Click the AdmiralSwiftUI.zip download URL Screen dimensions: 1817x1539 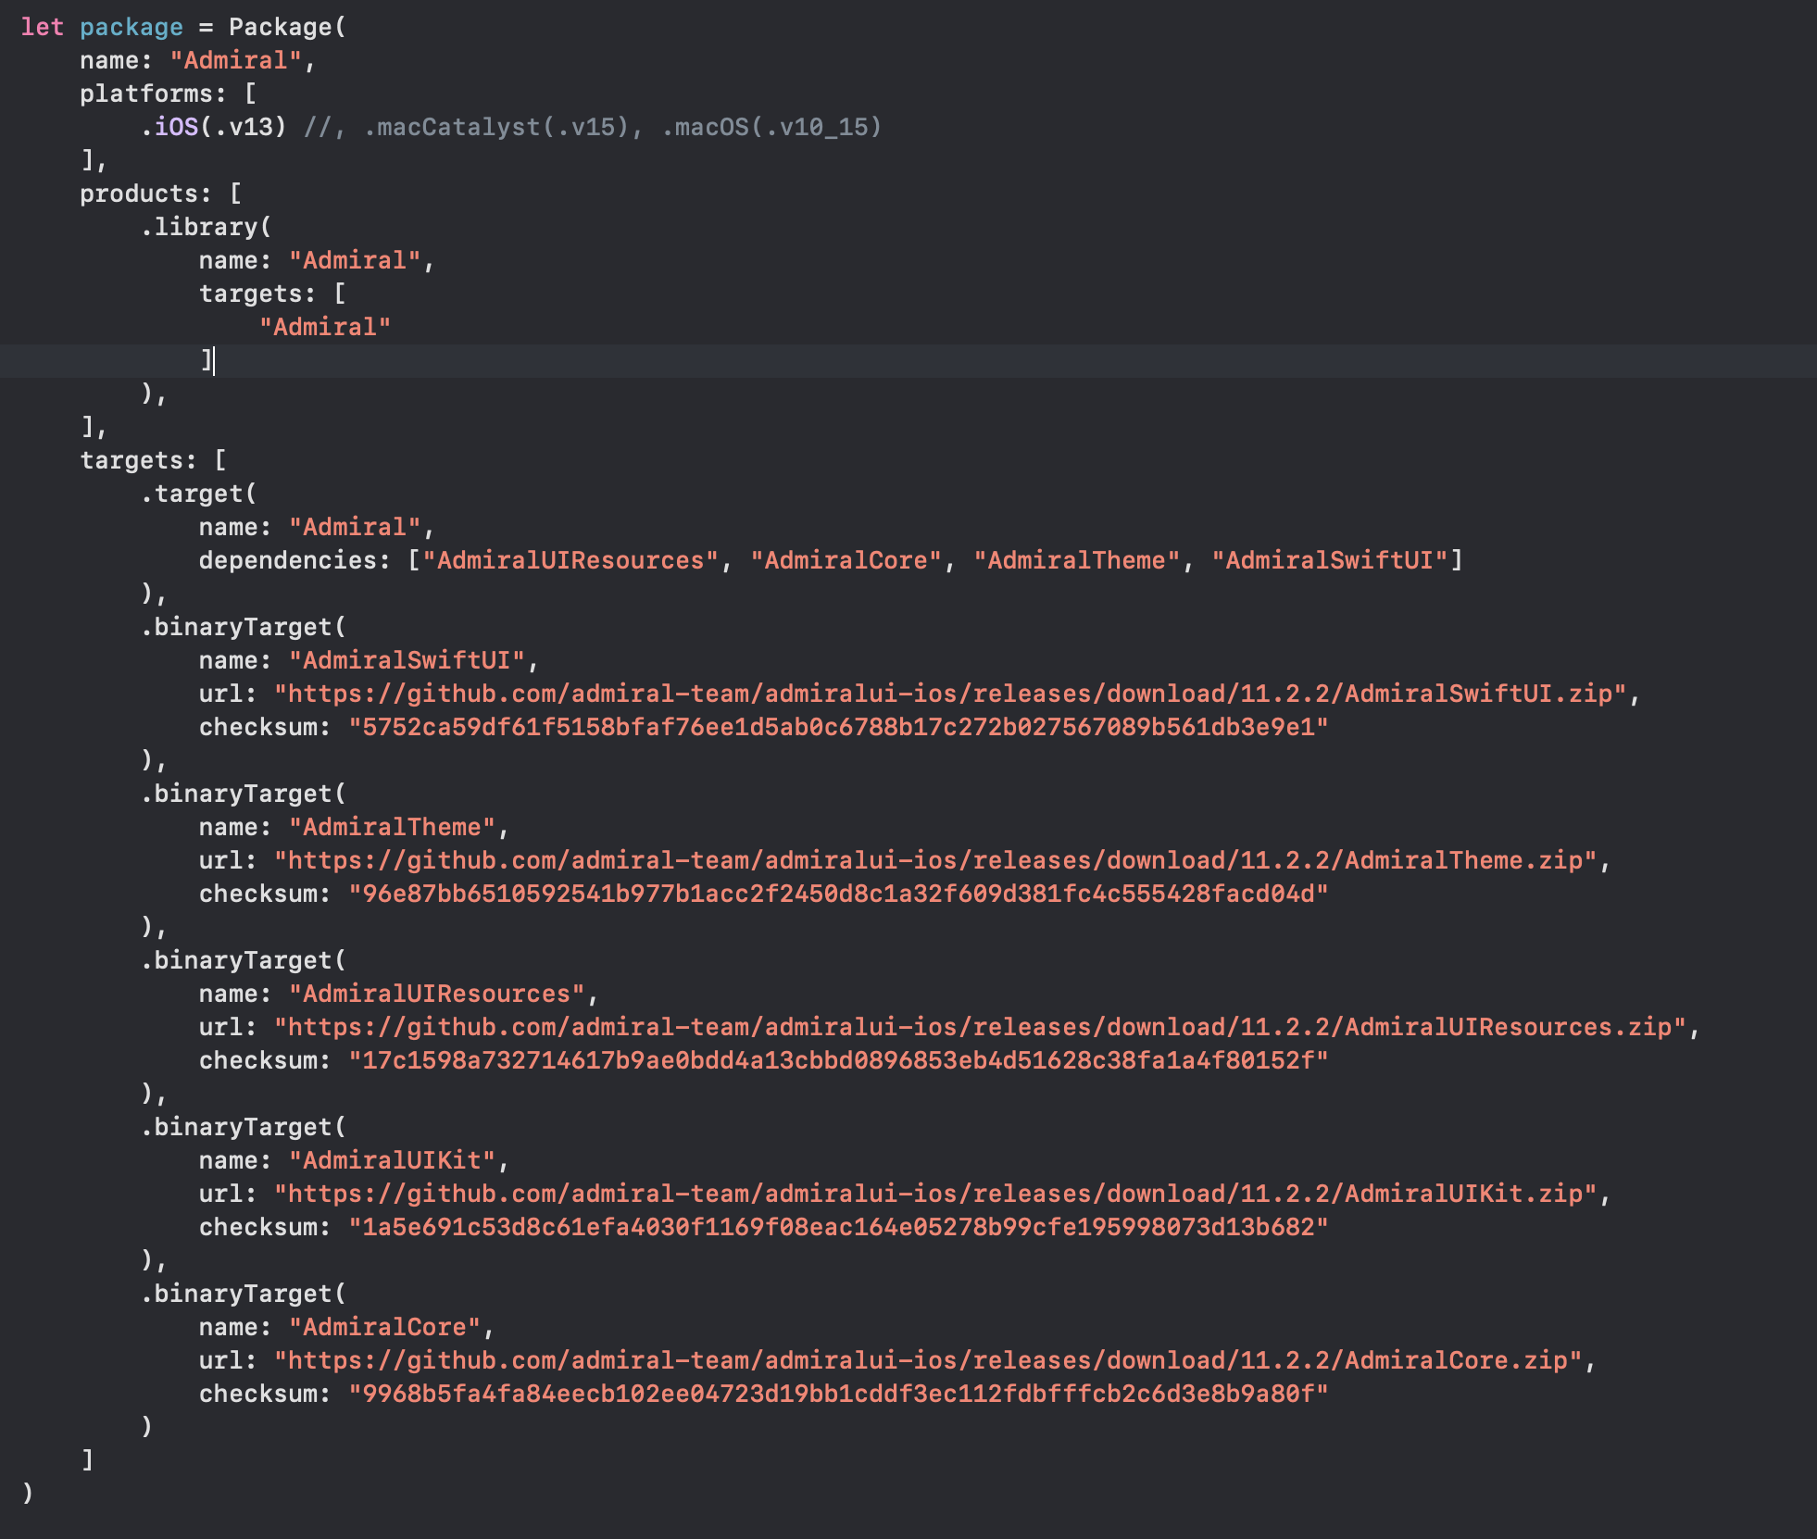coord(950,694)
